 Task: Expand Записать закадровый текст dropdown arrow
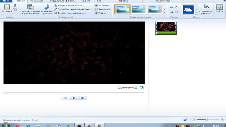(x=92, y=9)
